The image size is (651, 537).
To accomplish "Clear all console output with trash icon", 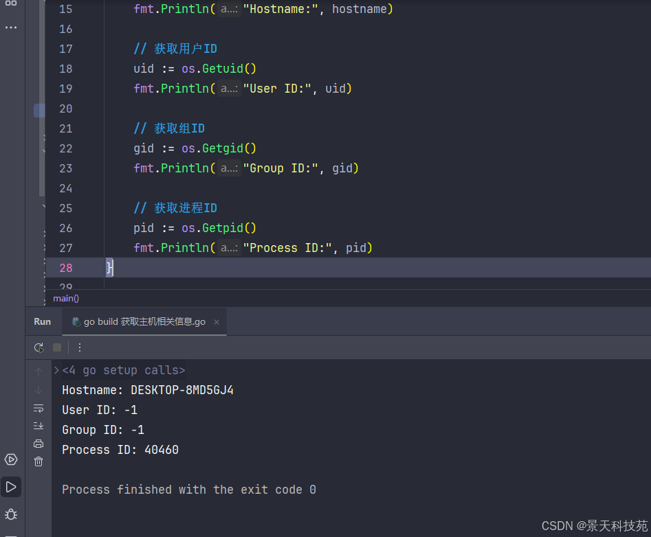I will coord(38,461).
